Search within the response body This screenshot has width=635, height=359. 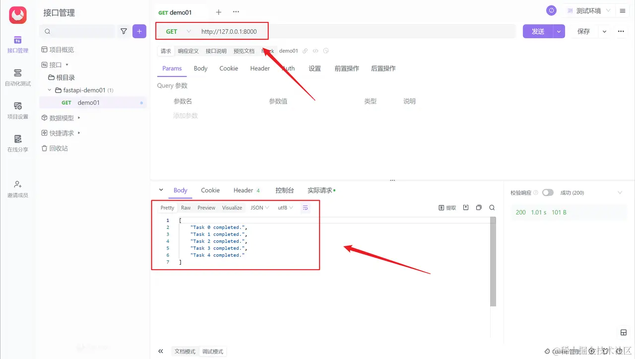coord(492,208)
